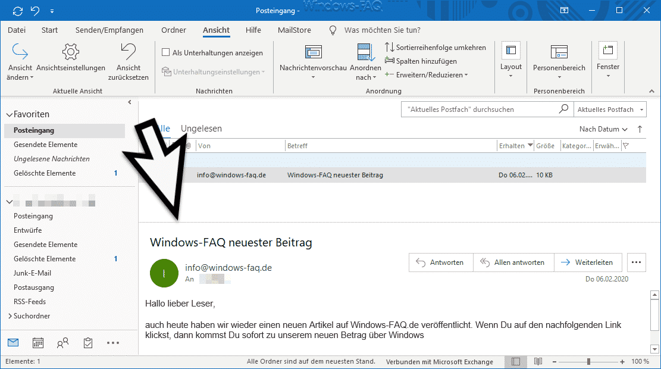The image size is (661, 369).
Task: Open the Ansicht ändern dropdown
Action: pos(20,62)
